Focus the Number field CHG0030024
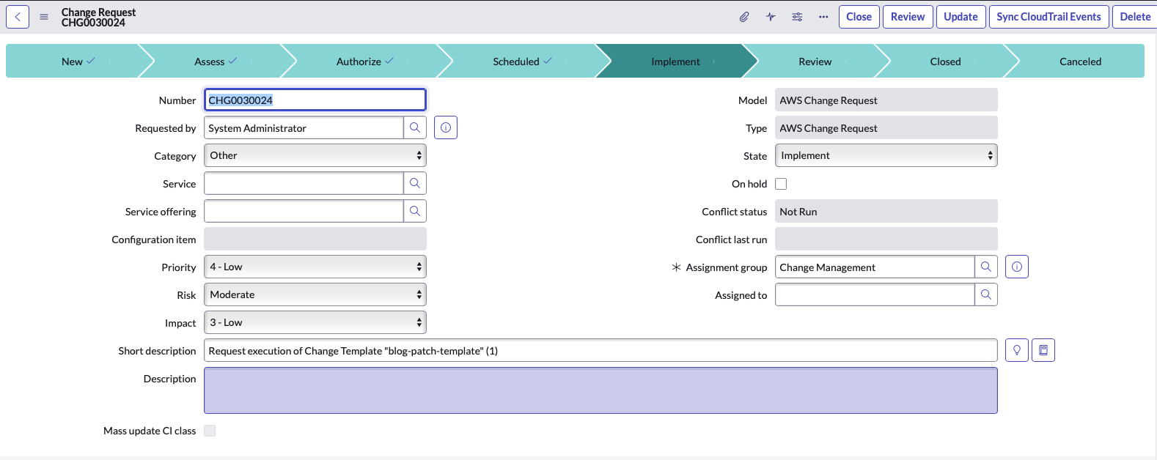The height and width of the screenshot is (460, 1157). tap(315, 100)
